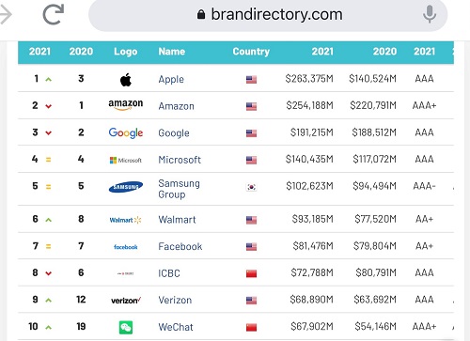Click the Verizon logo image
This screenshot has width=470, height=341.
tap(126, 301)
